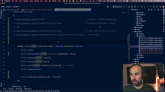The width and height of the screenshot is (165, 92).
Task: Open the Git menu in menu bar
Action: click(x=50, y=1)
